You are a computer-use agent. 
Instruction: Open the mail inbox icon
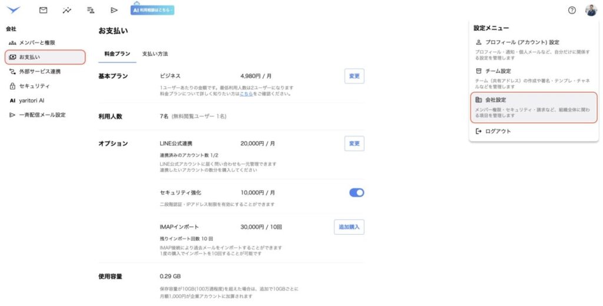pyautogui.click(x=43, y=10)
